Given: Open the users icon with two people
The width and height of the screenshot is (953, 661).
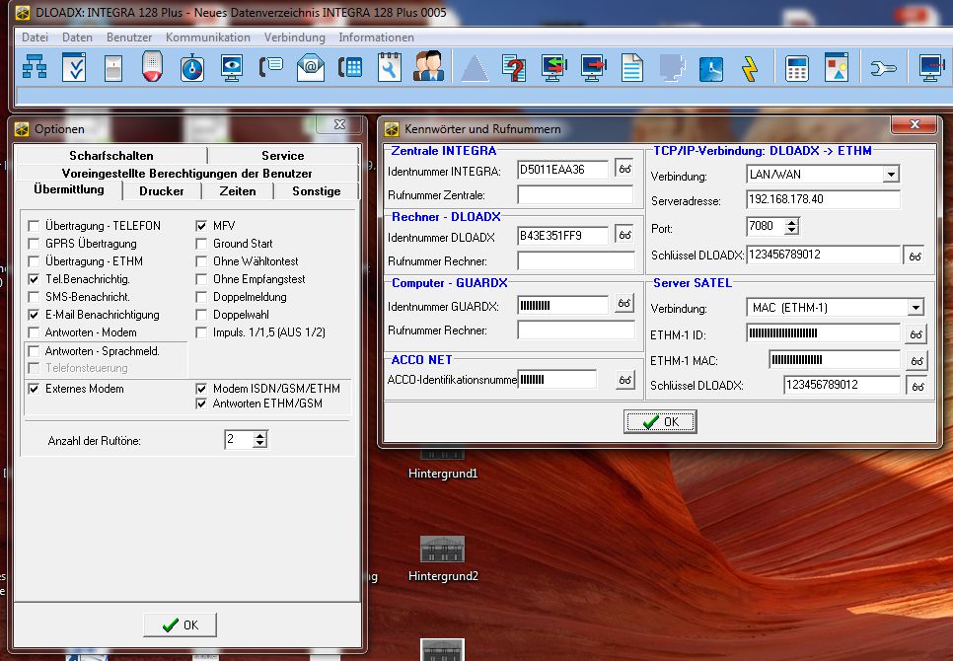Looking at the screenshot, I should coord(428,67).
